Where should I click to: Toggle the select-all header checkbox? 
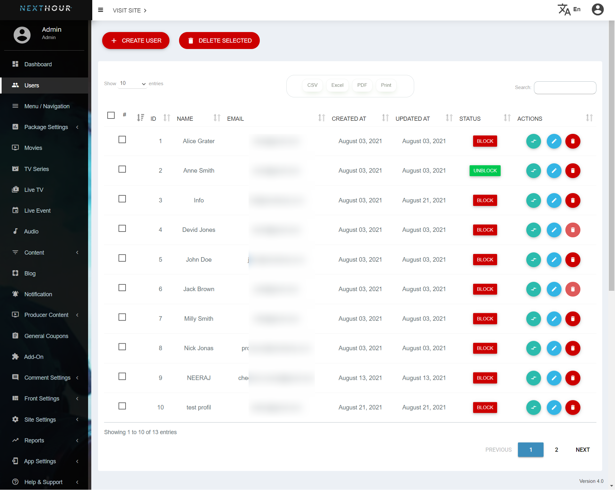[111, 115]
